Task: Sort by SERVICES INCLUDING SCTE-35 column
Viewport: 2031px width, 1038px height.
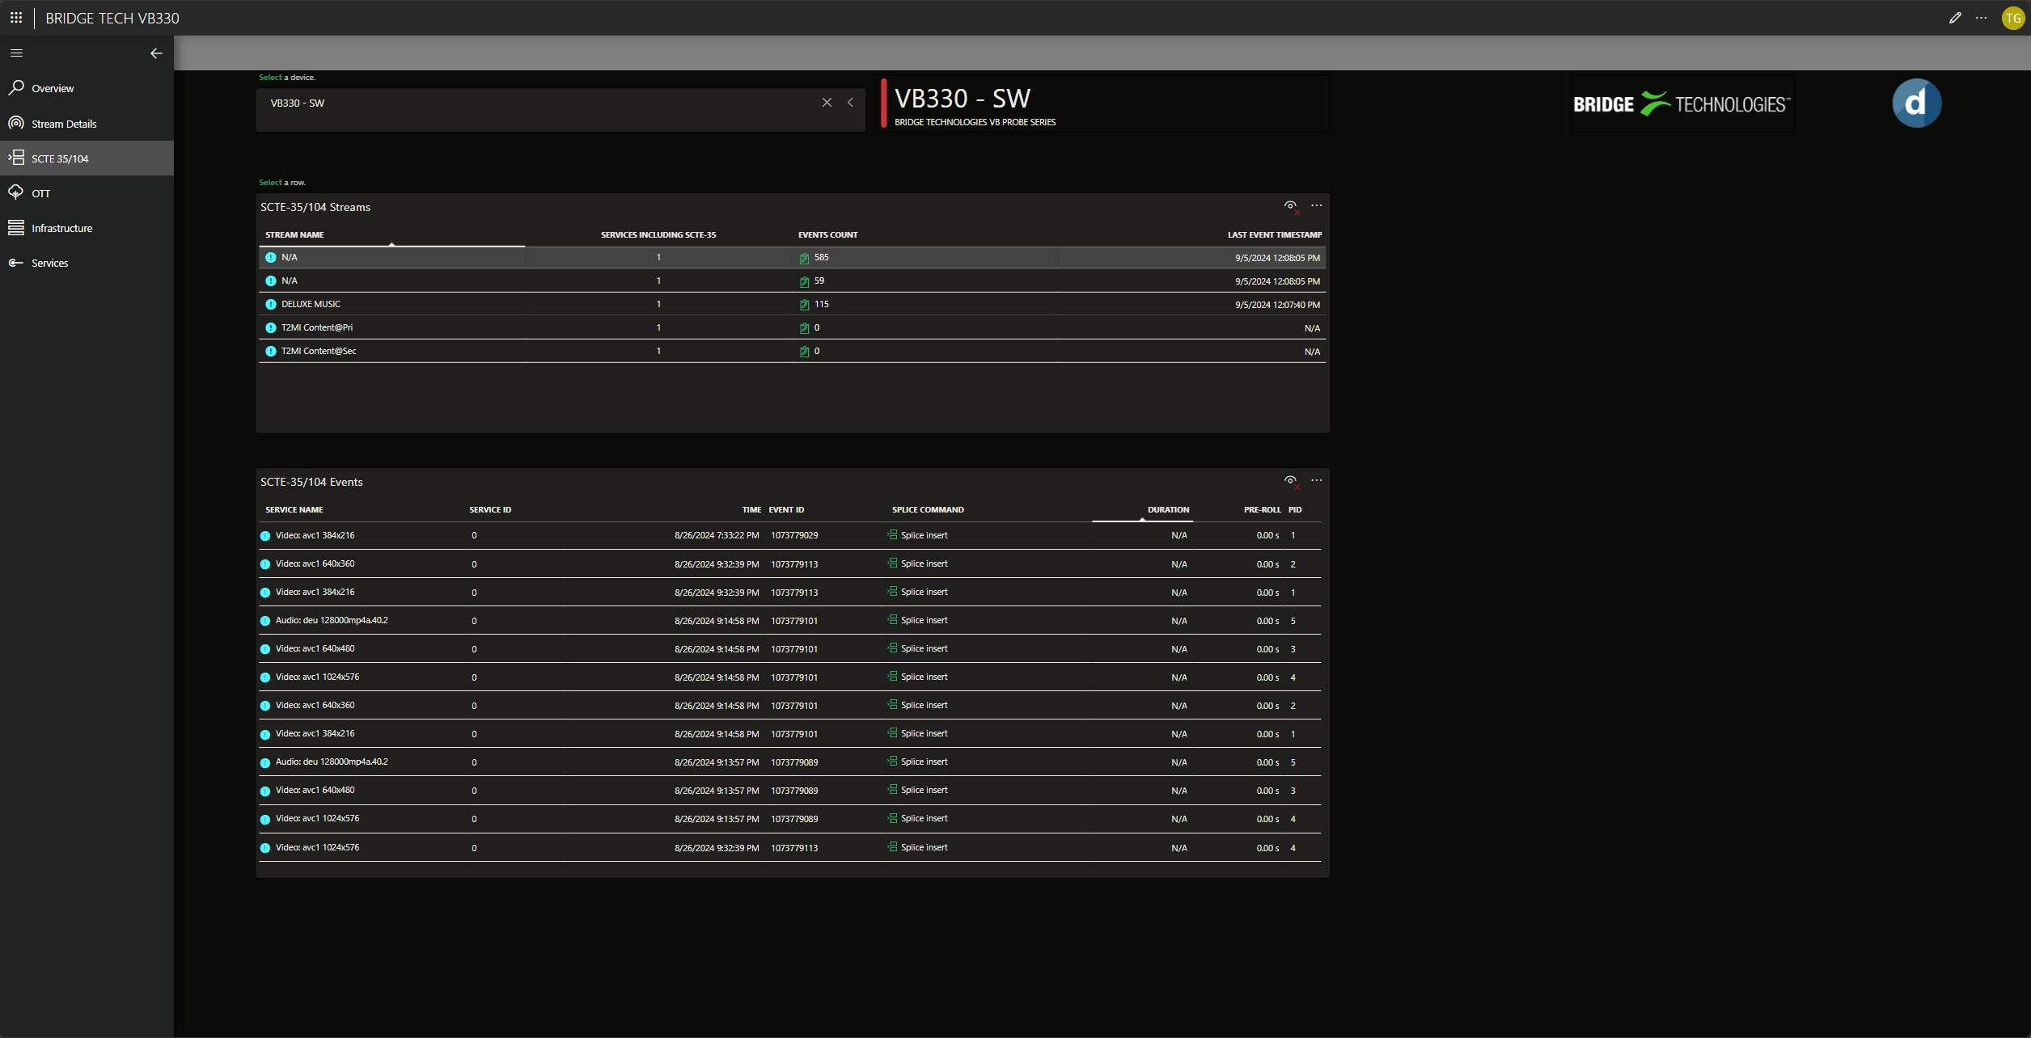Action: 658,234
